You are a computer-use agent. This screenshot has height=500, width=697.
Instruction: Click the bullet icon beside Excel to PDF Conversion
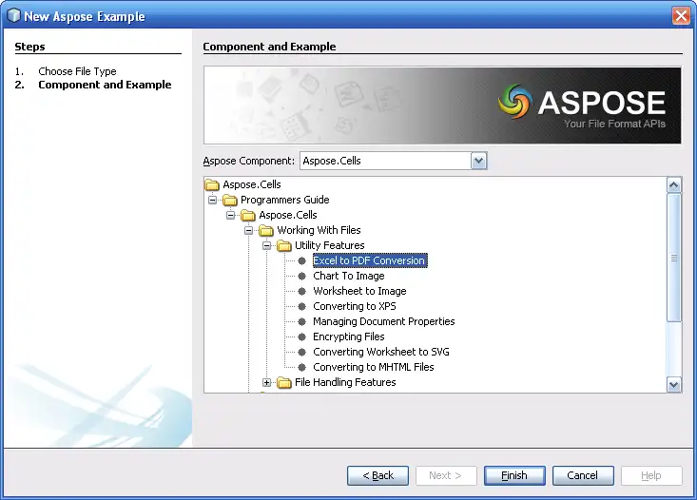[x=301, y=260]
